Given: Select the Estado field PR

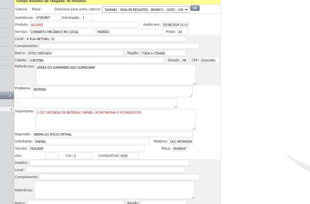Looking at the screenshot, I should coord(185,60).
